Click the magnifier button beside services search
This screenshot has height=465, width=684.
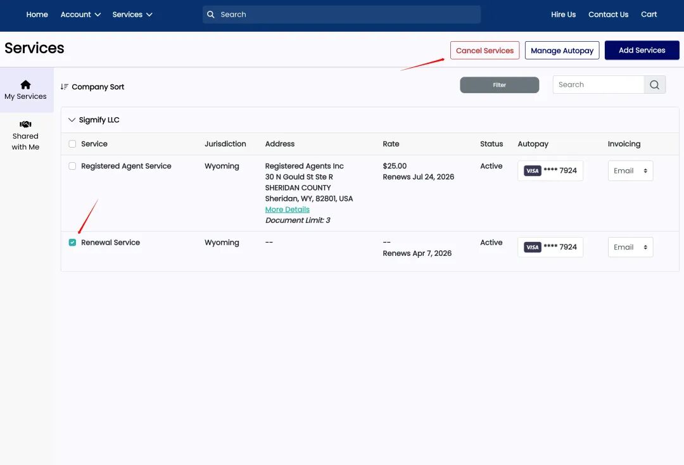tap(654, 85)
